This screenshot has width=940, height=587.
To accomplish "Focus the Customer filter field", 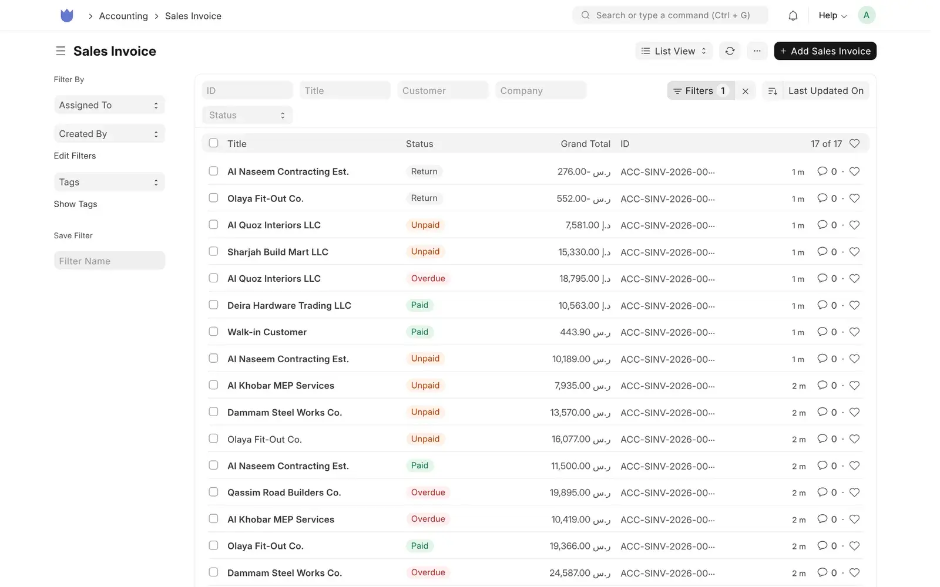I will [443, 90].
